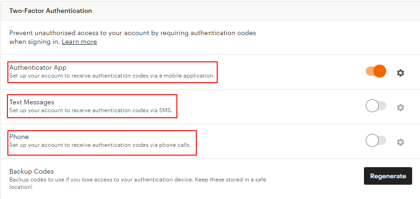
Task: Click the mobile application description text
Action: pos(112,76)
